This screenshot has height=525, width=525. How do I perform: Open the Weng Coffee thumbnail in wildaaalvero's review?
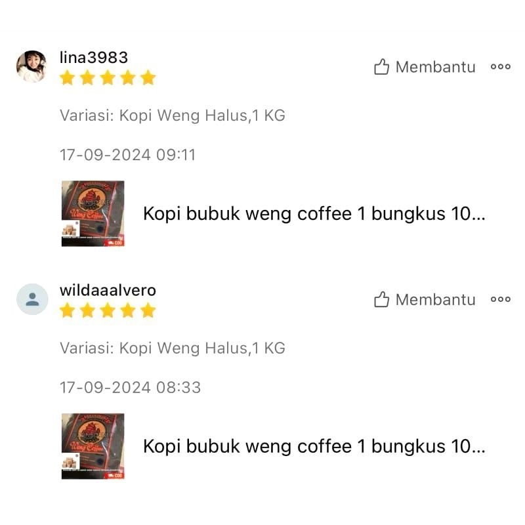[93, 446]
